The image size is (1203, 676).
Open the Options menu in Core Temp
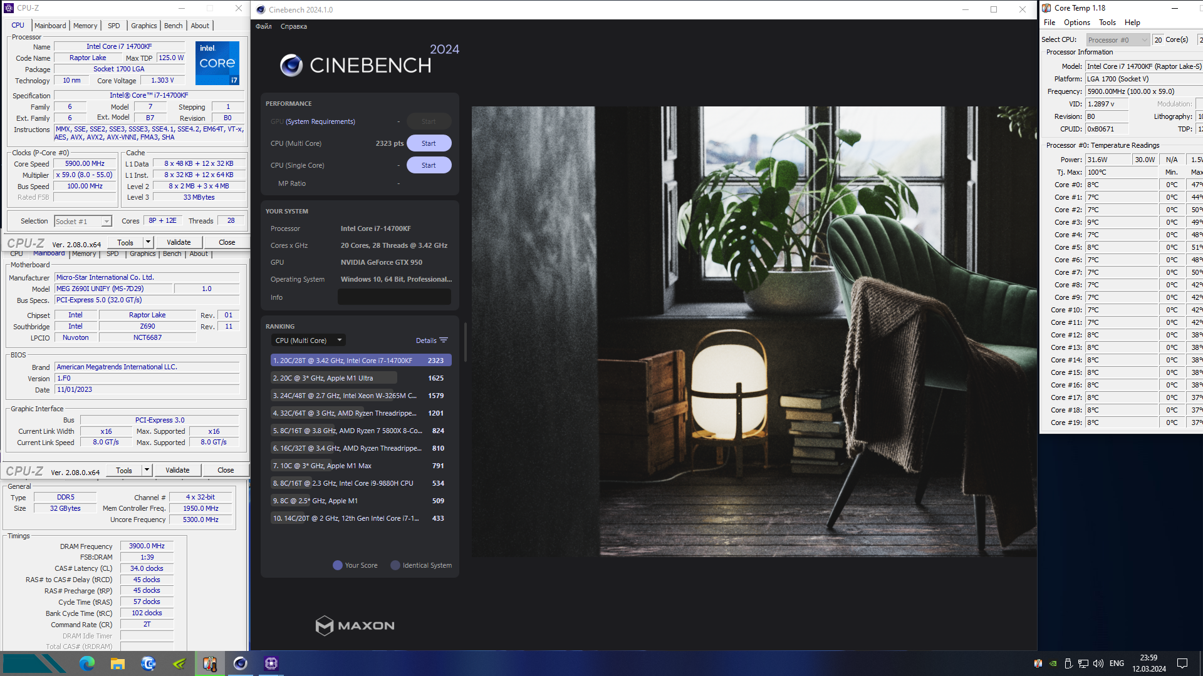(x=1077, y=23)
